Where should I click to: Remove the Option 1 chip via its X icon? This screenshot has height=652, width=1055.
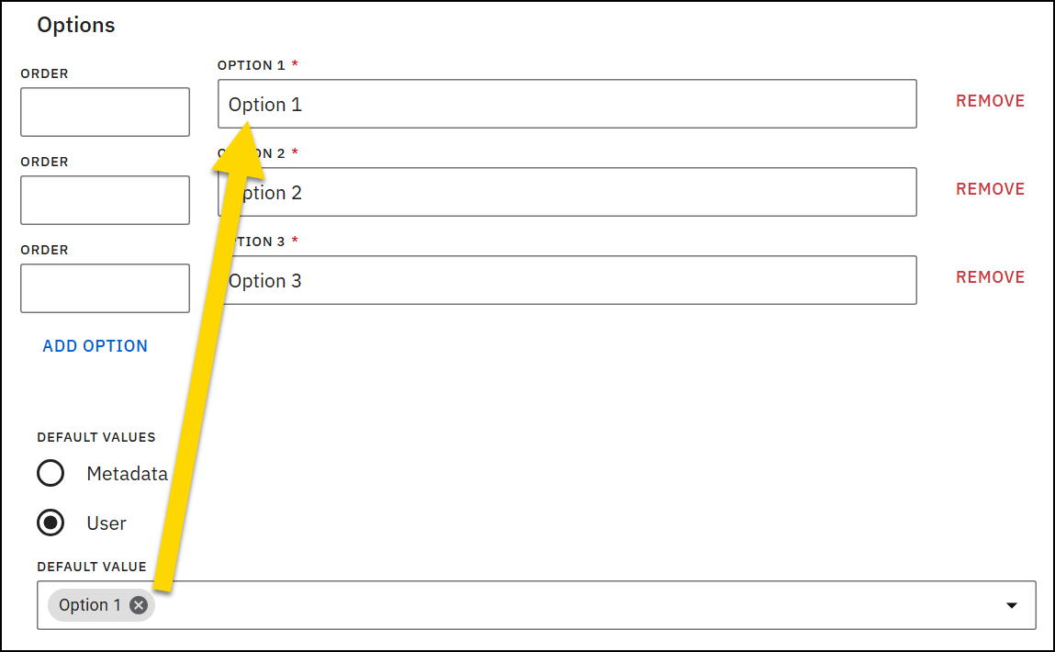click(x=139, y=604)
